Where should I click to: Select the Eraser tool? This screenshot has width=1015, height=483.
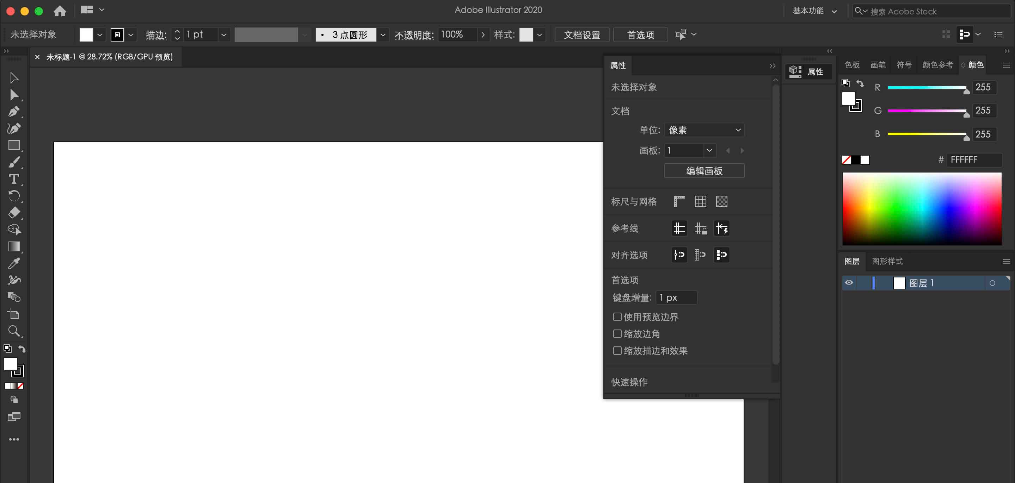click(14, 213)
